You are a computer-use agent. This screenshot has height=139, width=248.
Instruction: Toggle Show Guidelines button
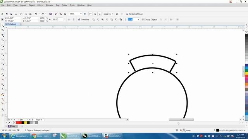[x=100, y=14]
